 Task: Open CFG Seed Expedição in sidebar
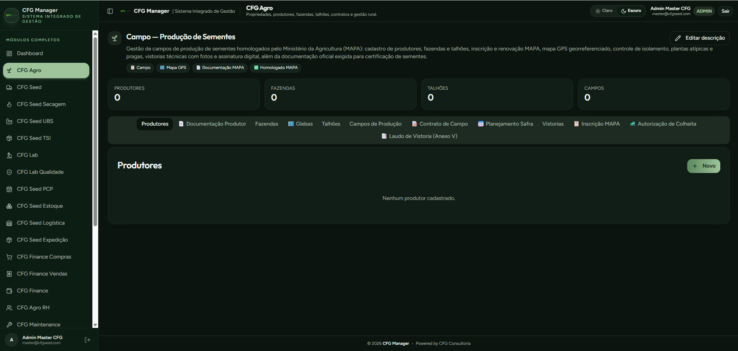[x=46, y=240]
